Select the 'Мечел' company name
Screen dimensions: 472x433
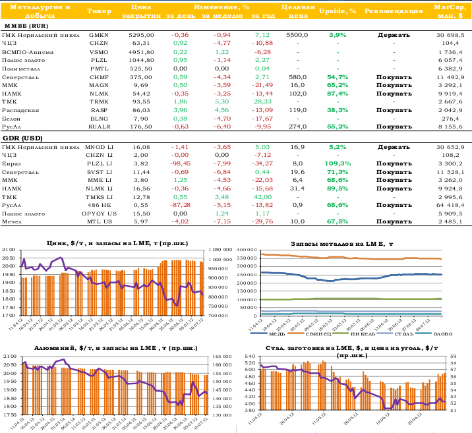[x=12, y=221]
